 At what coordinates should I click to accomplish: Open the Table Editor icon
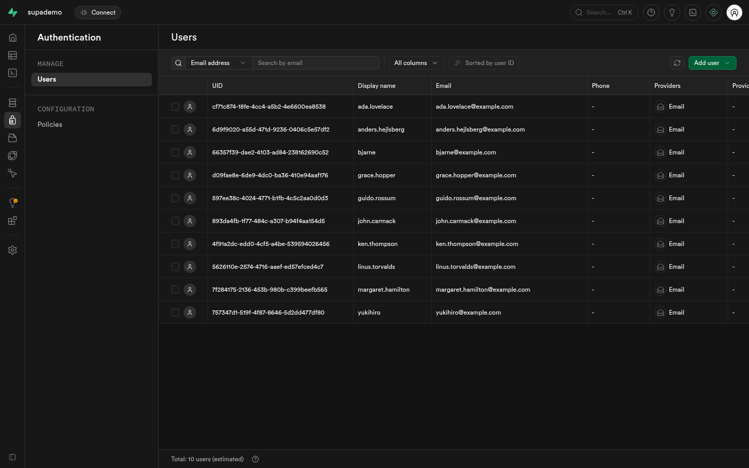12,55
